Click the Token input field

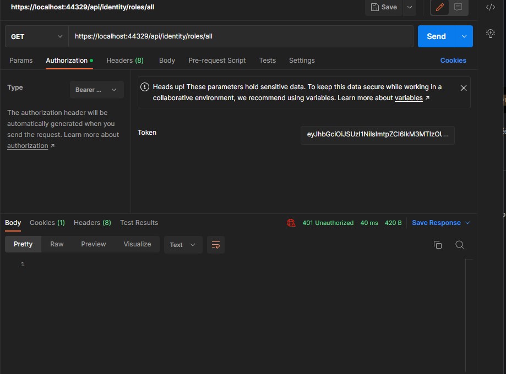[377, 135]
